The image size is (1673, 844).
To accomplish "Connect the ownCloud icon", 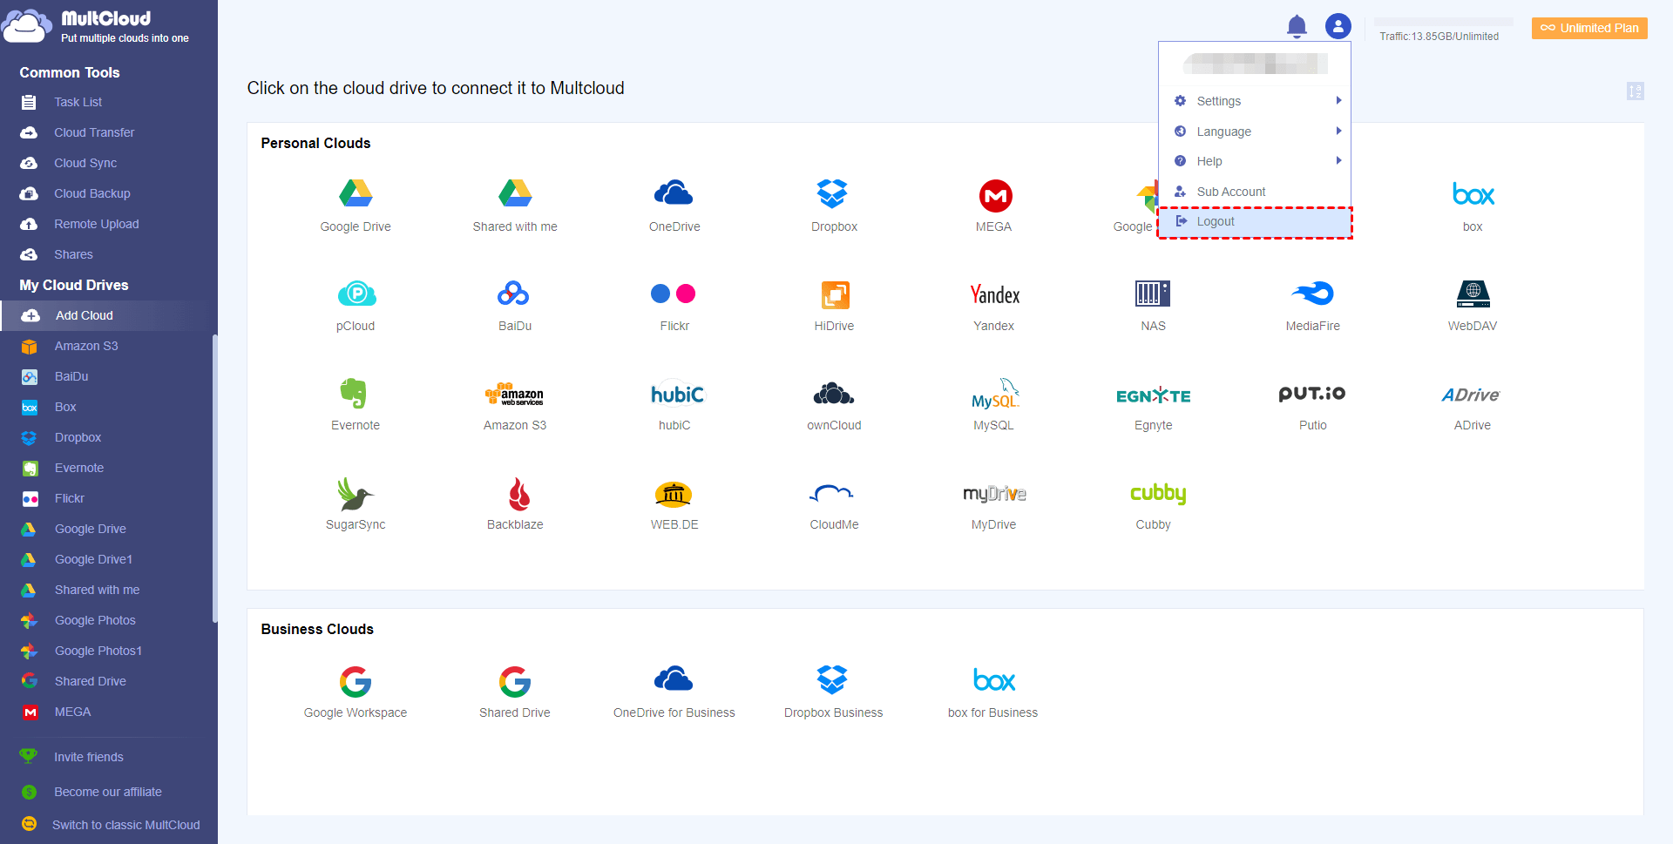I will 834,394.
